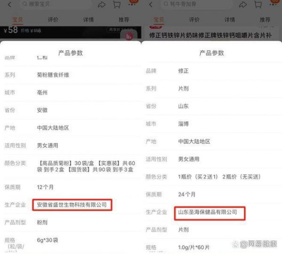Tap share icon in left product page header
Viewport: 282px width, 254px height.
[x=102, y=4]
